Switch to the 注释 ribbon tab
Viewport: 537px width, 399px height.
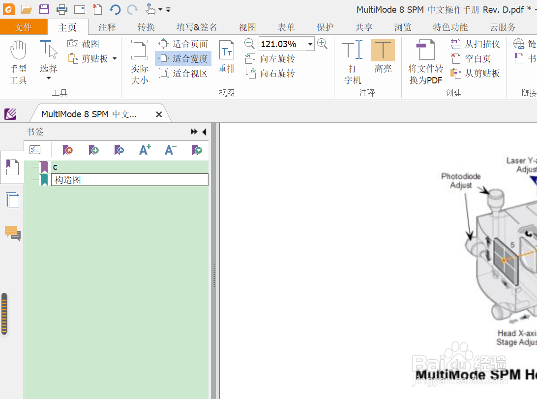tap(107, 27)
